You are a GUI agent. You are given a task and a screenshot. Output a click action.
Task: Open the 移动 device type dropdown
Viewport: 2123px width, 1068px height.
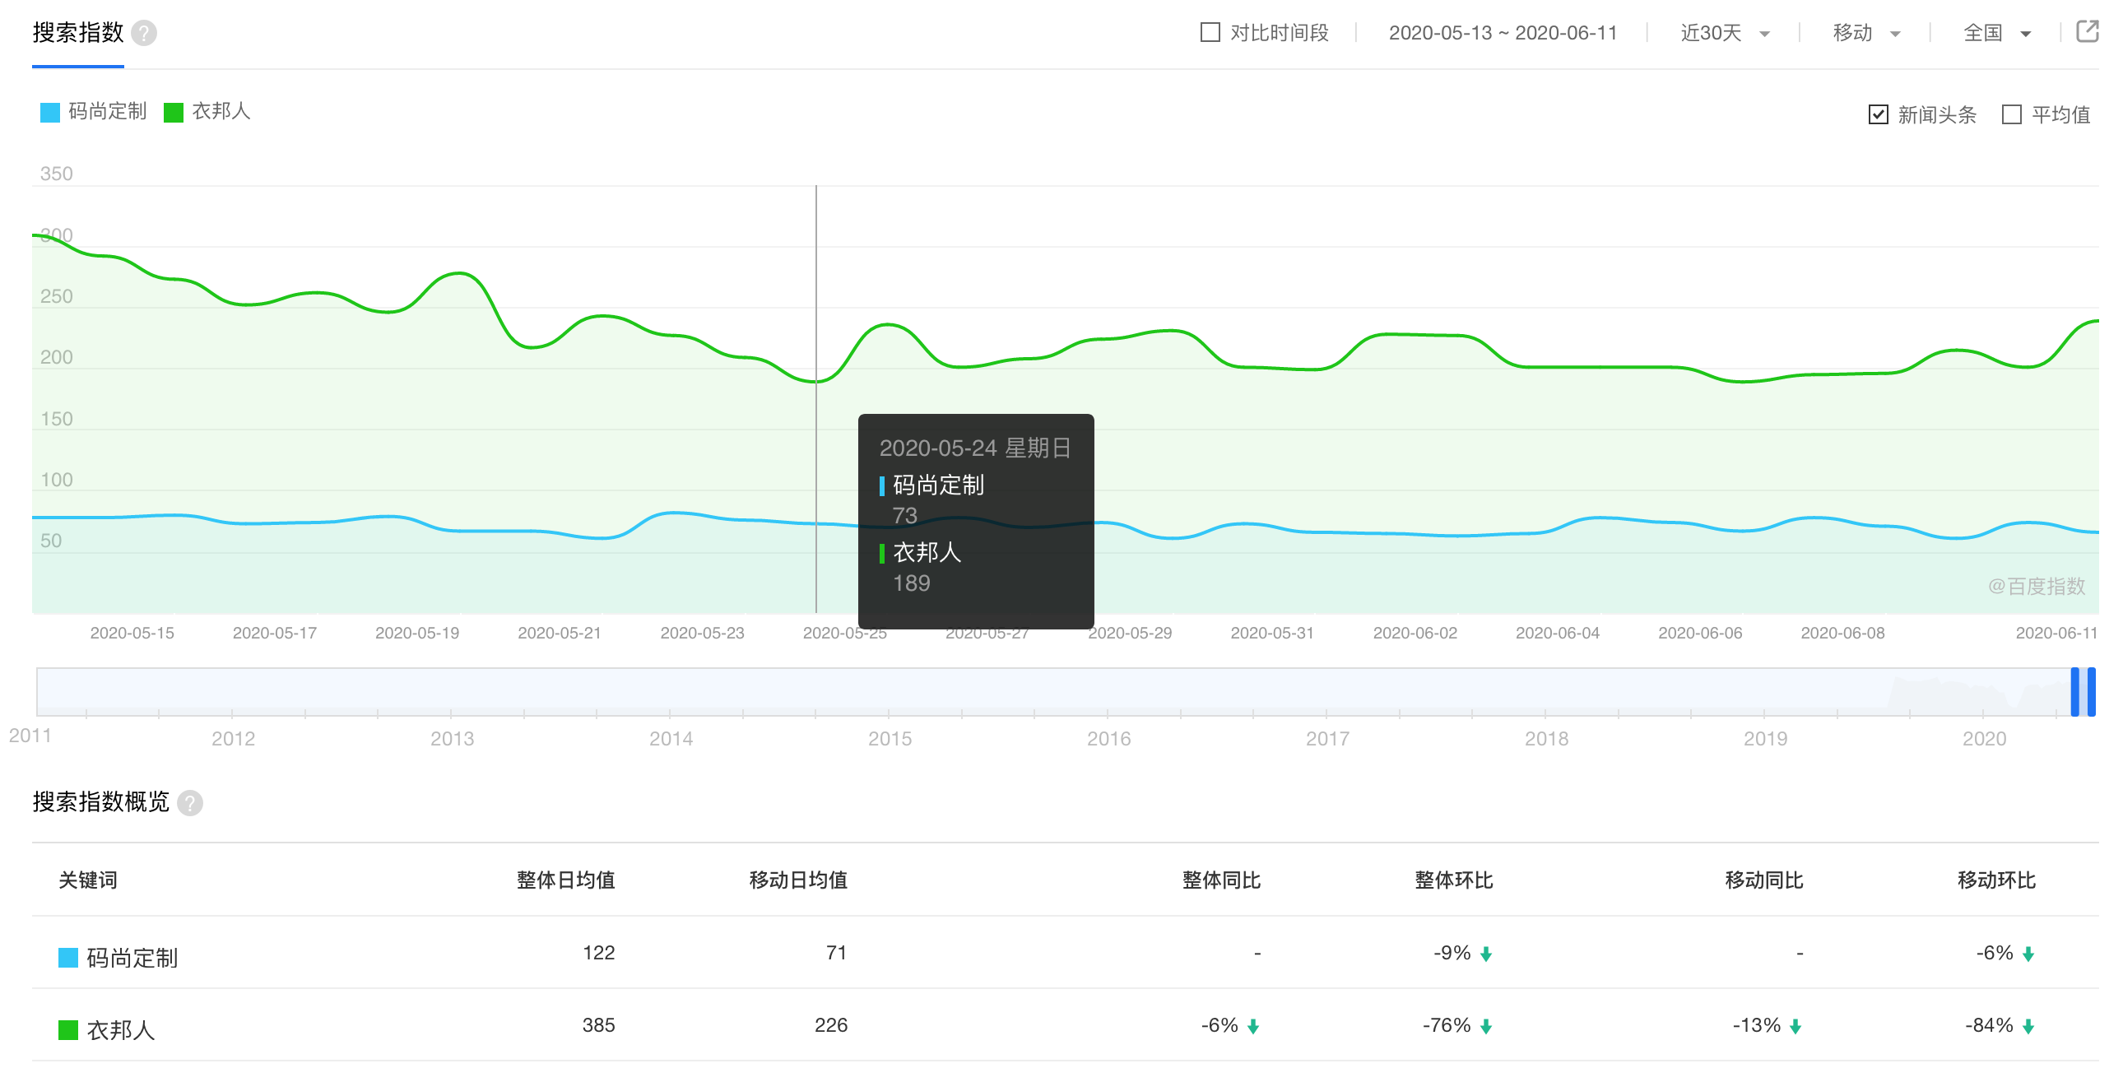1866,33
